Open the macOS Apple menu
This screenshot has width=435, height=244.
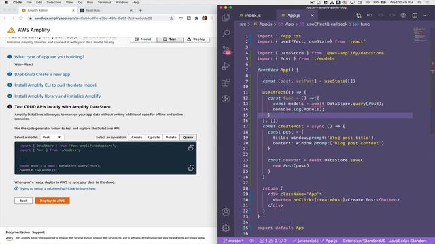click(6, 2)
